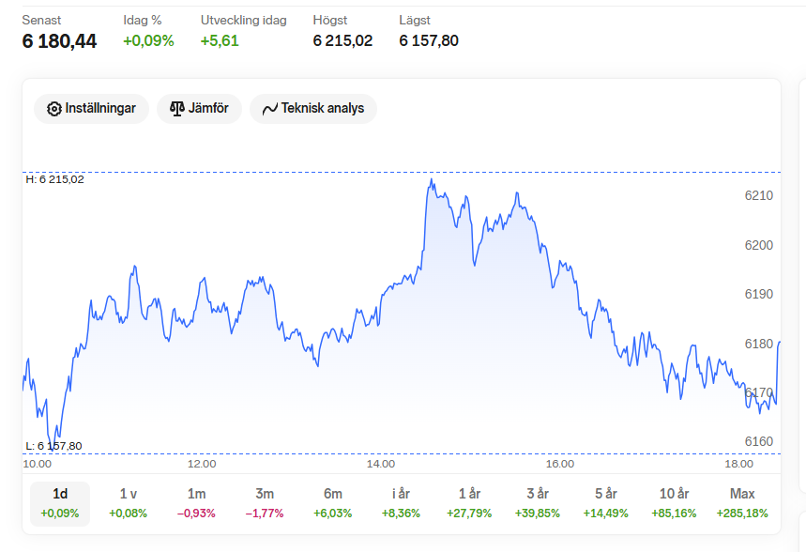Switch to the 1 v period

click(x=128, y=503)
